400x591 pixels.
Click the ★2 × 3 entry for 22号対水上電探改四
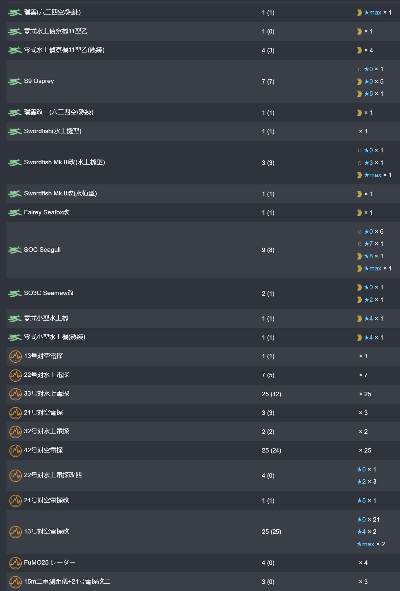point(367,482)
